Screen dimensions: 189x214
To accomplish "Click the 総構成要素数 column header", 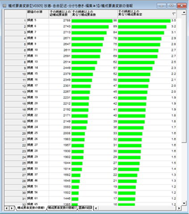I will click(x=60, y=14).
